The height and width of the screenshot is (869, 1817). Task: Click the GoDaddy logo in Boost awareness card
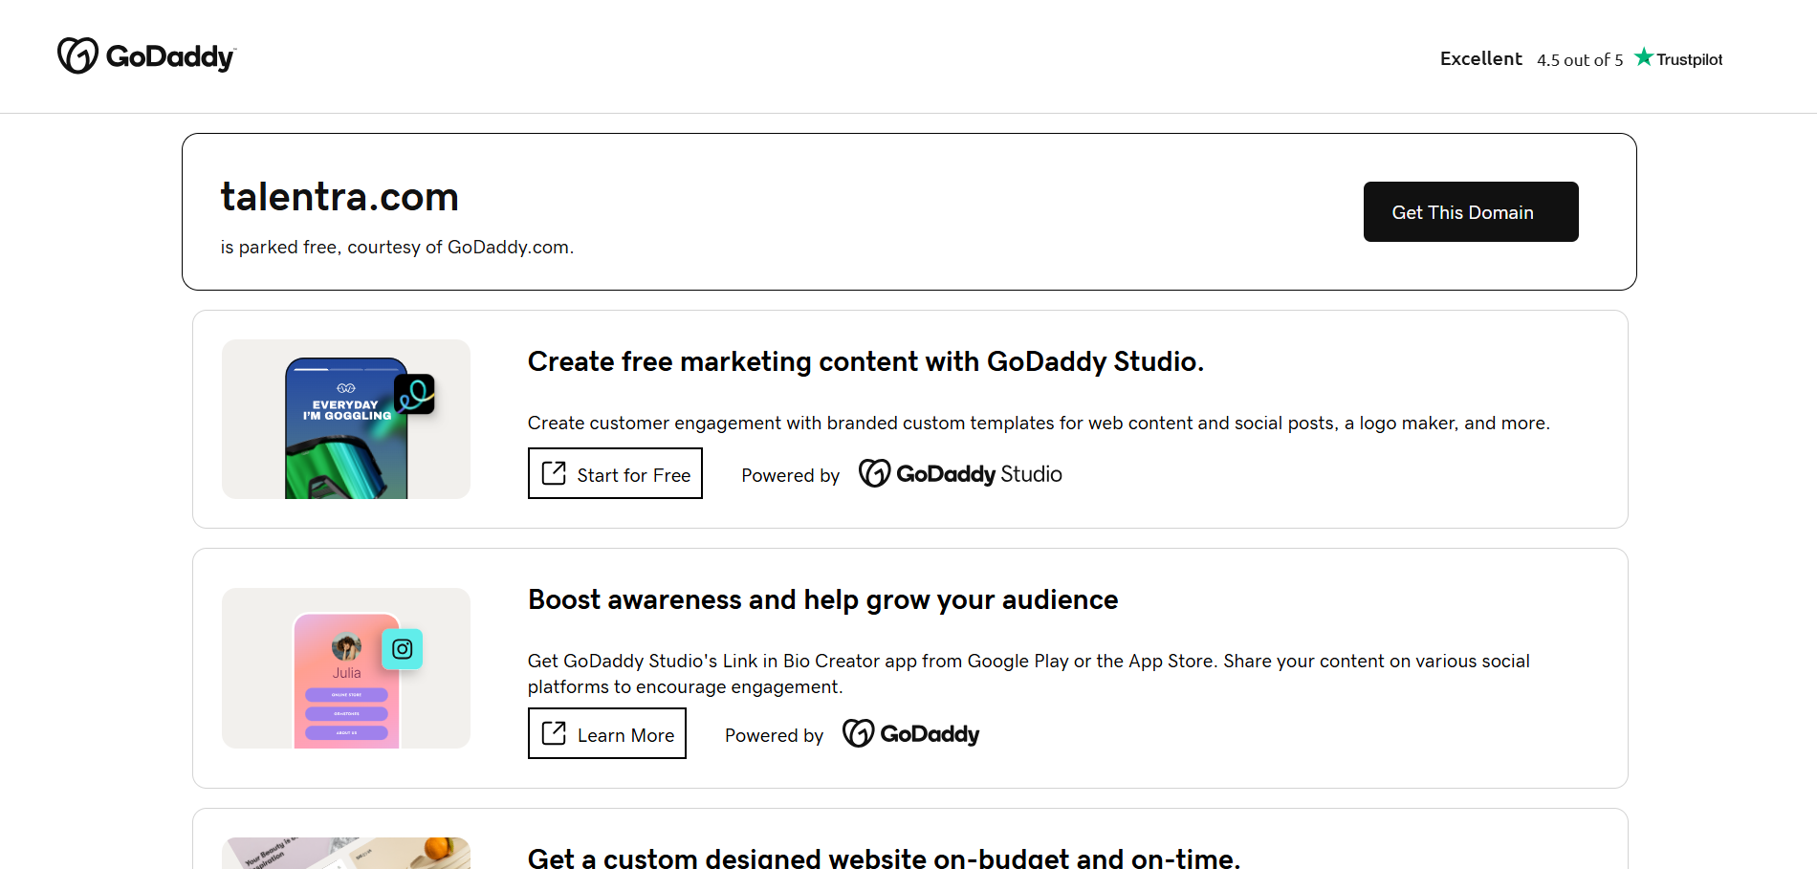910,734
